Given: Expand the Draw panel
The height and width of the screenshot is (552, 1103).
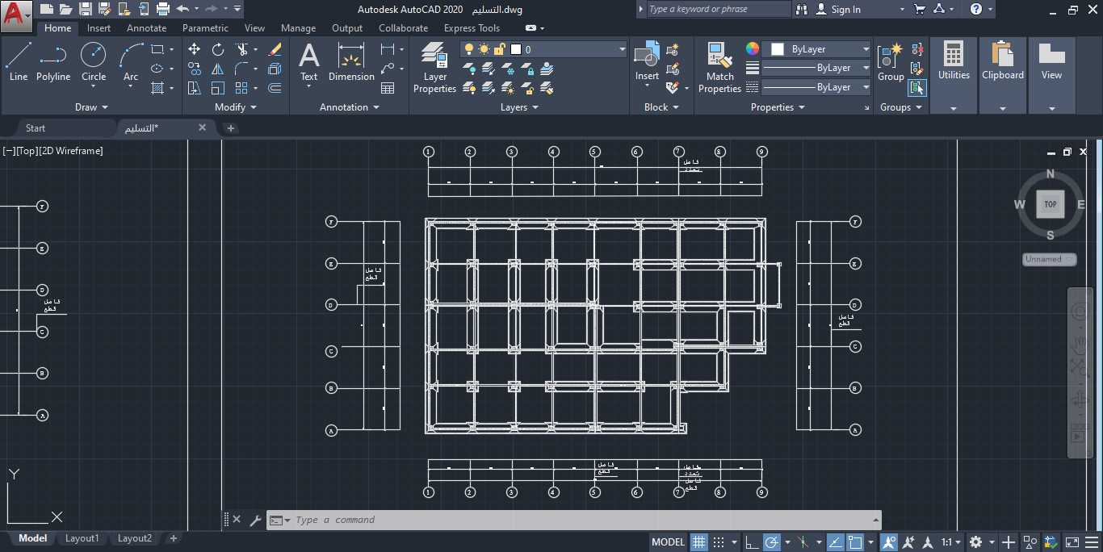Looking at the screenshot, I should (x=106, y=107).
